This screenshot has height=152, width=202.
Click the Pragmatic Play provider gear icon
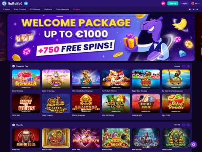pyautogui.click(x=13, y=66)
